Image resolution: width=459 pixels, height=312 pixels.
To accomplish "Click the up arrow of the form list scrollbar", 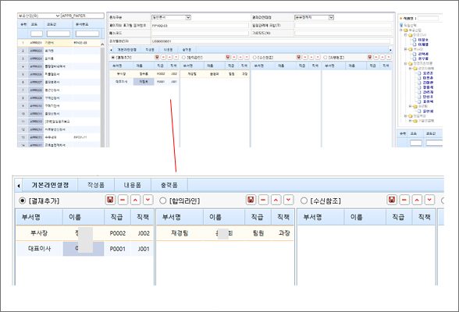I will [102, 44].
